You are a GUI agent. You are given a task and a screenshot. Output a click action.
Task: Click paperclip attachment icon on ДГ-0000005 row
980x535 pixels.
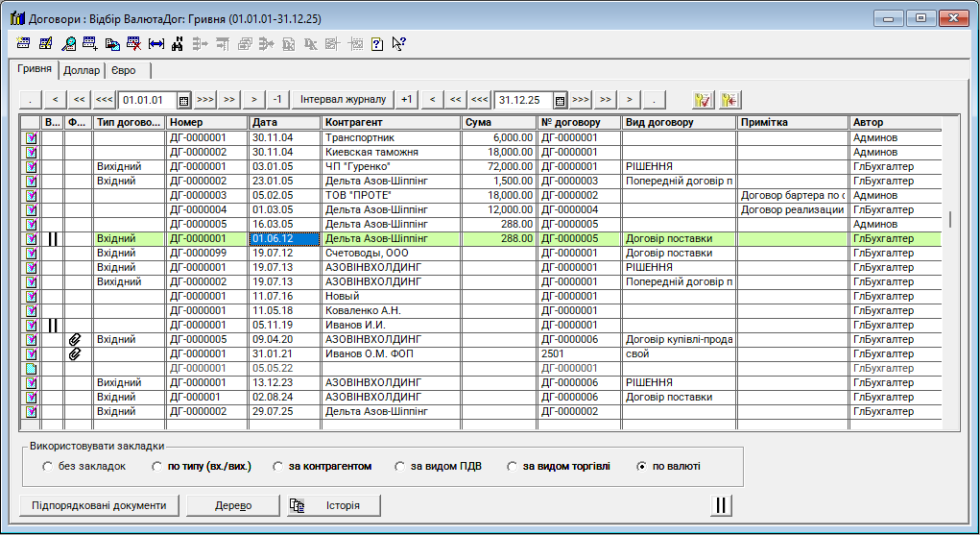74,340
